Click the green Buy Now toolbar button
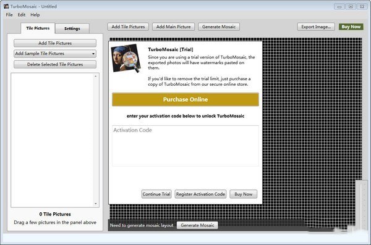 [x=351, y=27]
